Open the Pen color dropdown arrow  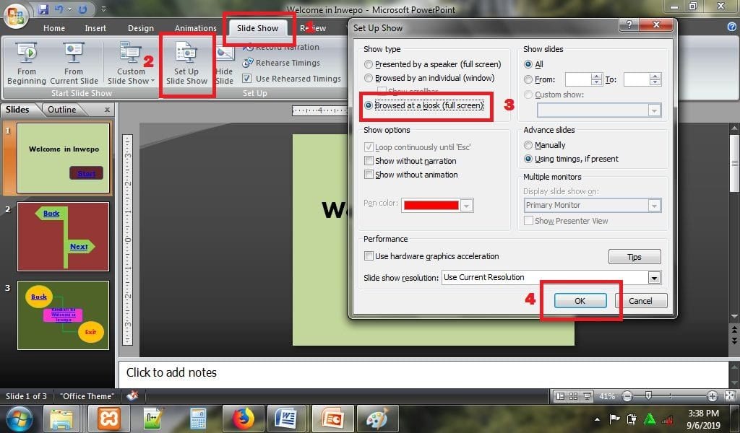coord(466,206)
